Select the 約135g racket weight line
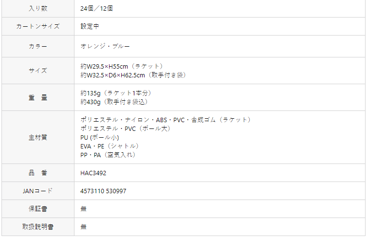367x237 pixels. pyautogui.click(x=116, y=93)
